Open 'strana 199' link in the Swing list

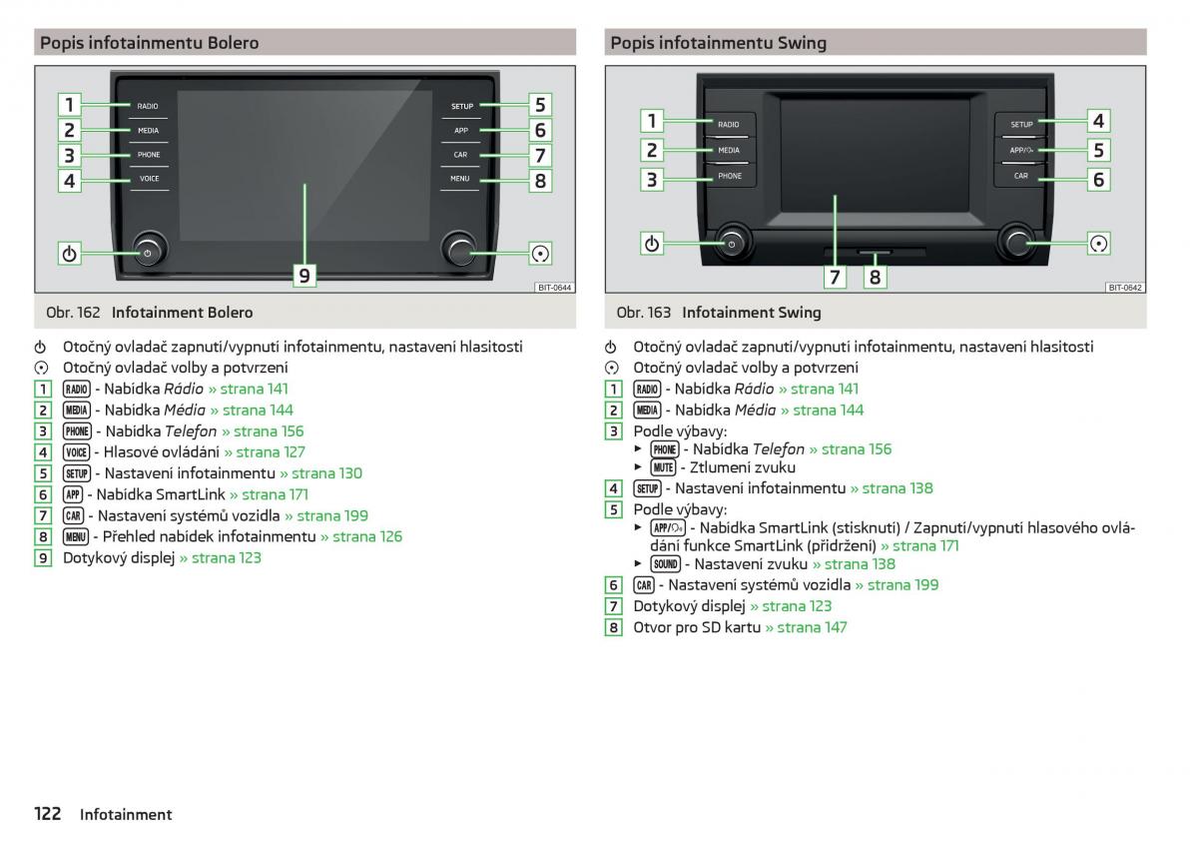(x=898, y=585)
